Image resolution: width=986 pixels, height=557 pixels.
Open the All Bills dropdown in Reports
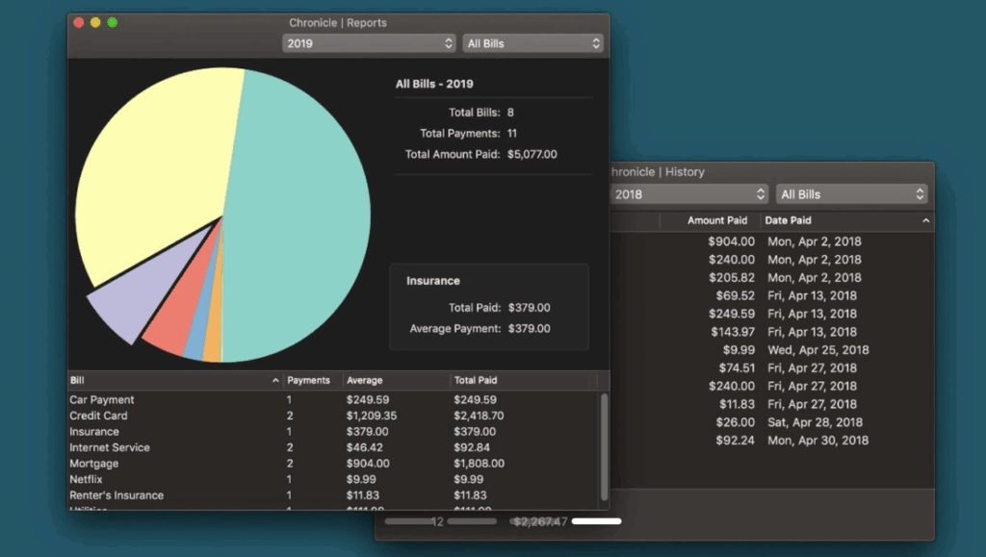click(x=532, y=43)
